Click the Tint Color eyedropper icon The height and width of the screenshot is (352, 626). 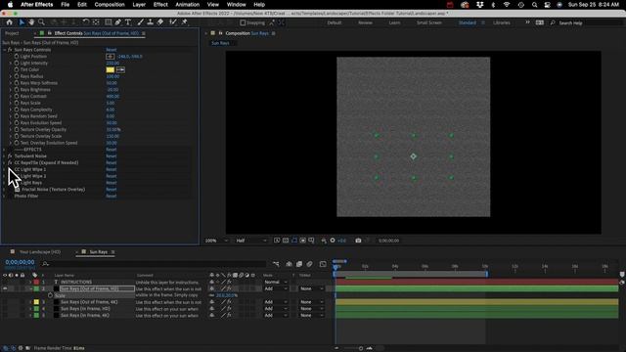point(120,69)
